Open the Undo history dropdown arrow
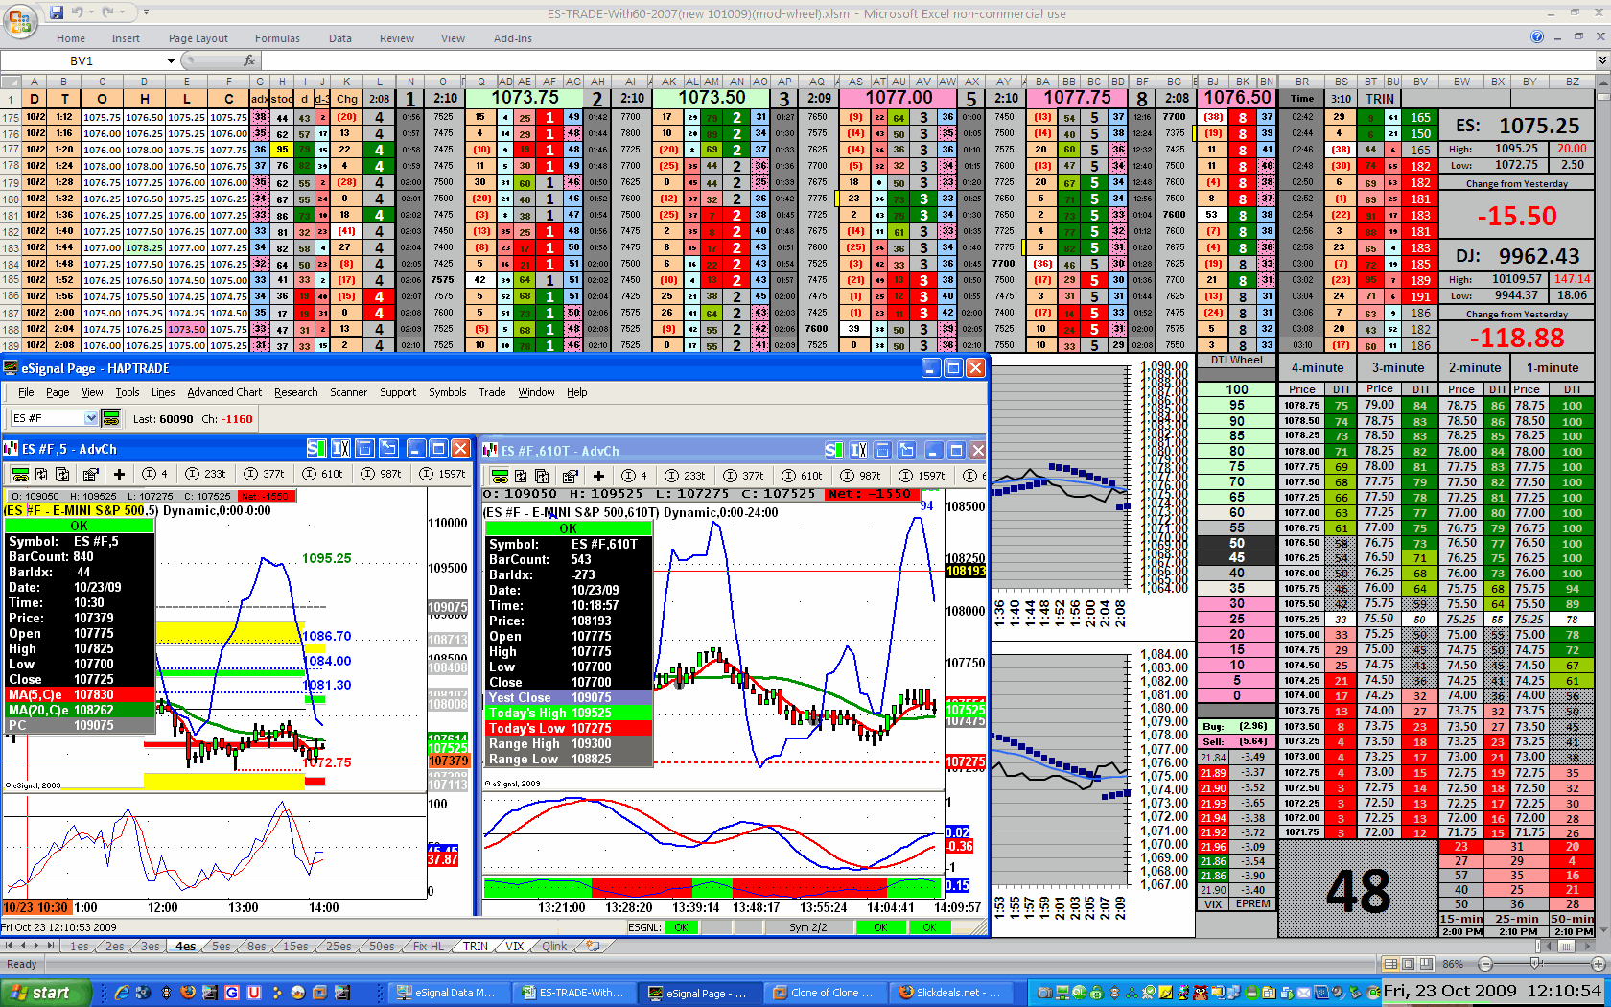The image size is (1611, 1007). (90, 12)
